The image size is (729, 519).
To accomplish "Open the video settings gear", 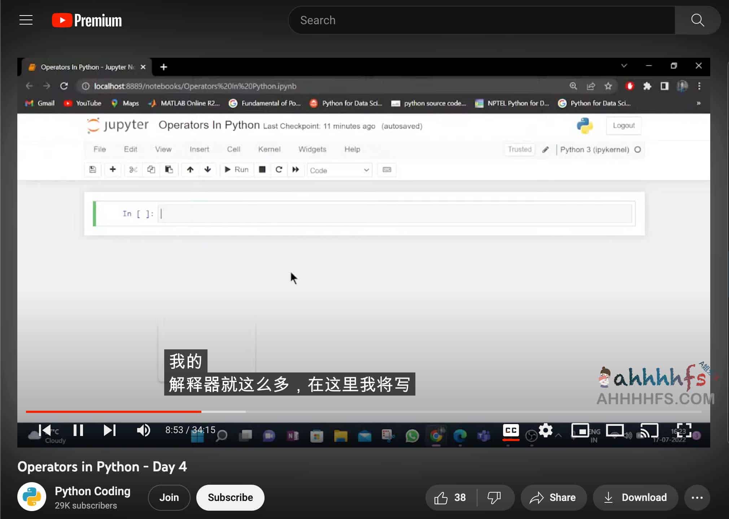I will (x=545, y=430).
